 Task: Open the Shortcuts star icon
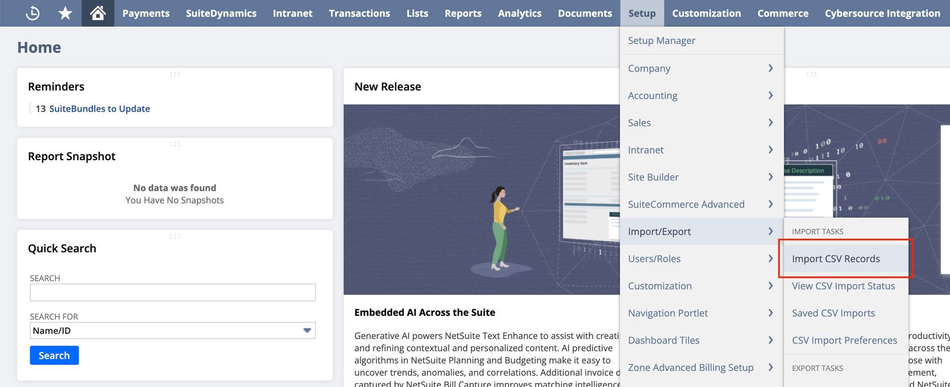[65, 13]
